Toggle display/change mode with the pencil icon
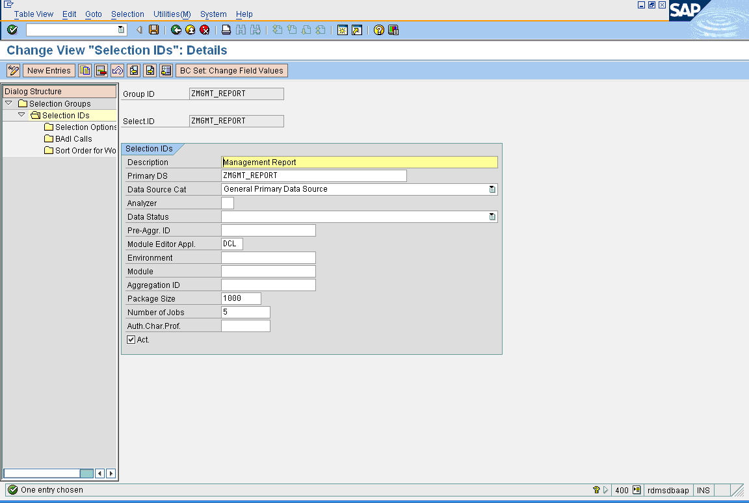749x503 pixels. pyautogui.click(x=13, y=70)
